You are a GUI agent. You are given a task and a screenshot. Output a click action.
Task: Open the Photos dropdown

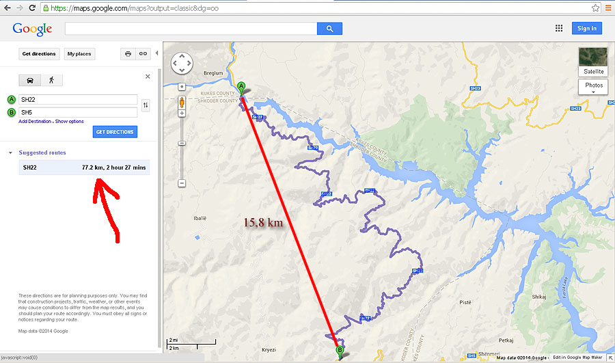(593, 87)
